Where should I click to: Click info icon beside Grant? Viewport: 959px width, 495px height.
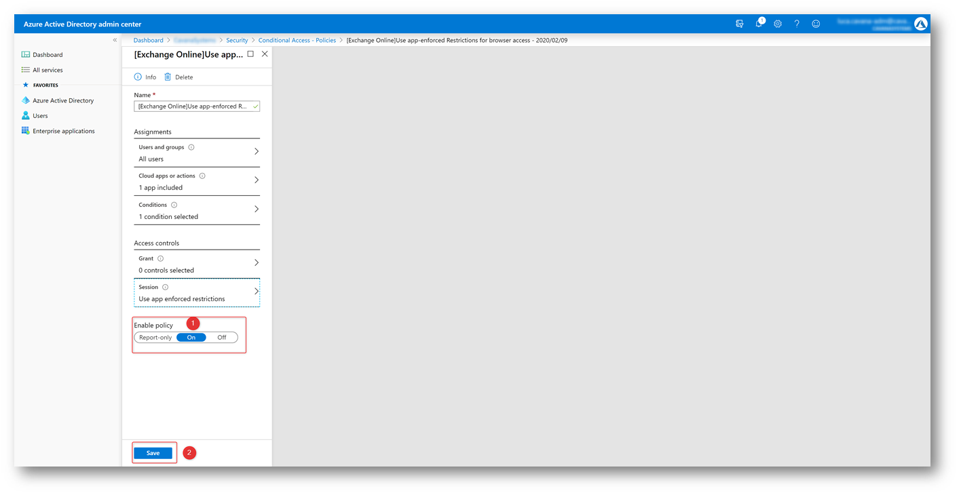(161, 258)
